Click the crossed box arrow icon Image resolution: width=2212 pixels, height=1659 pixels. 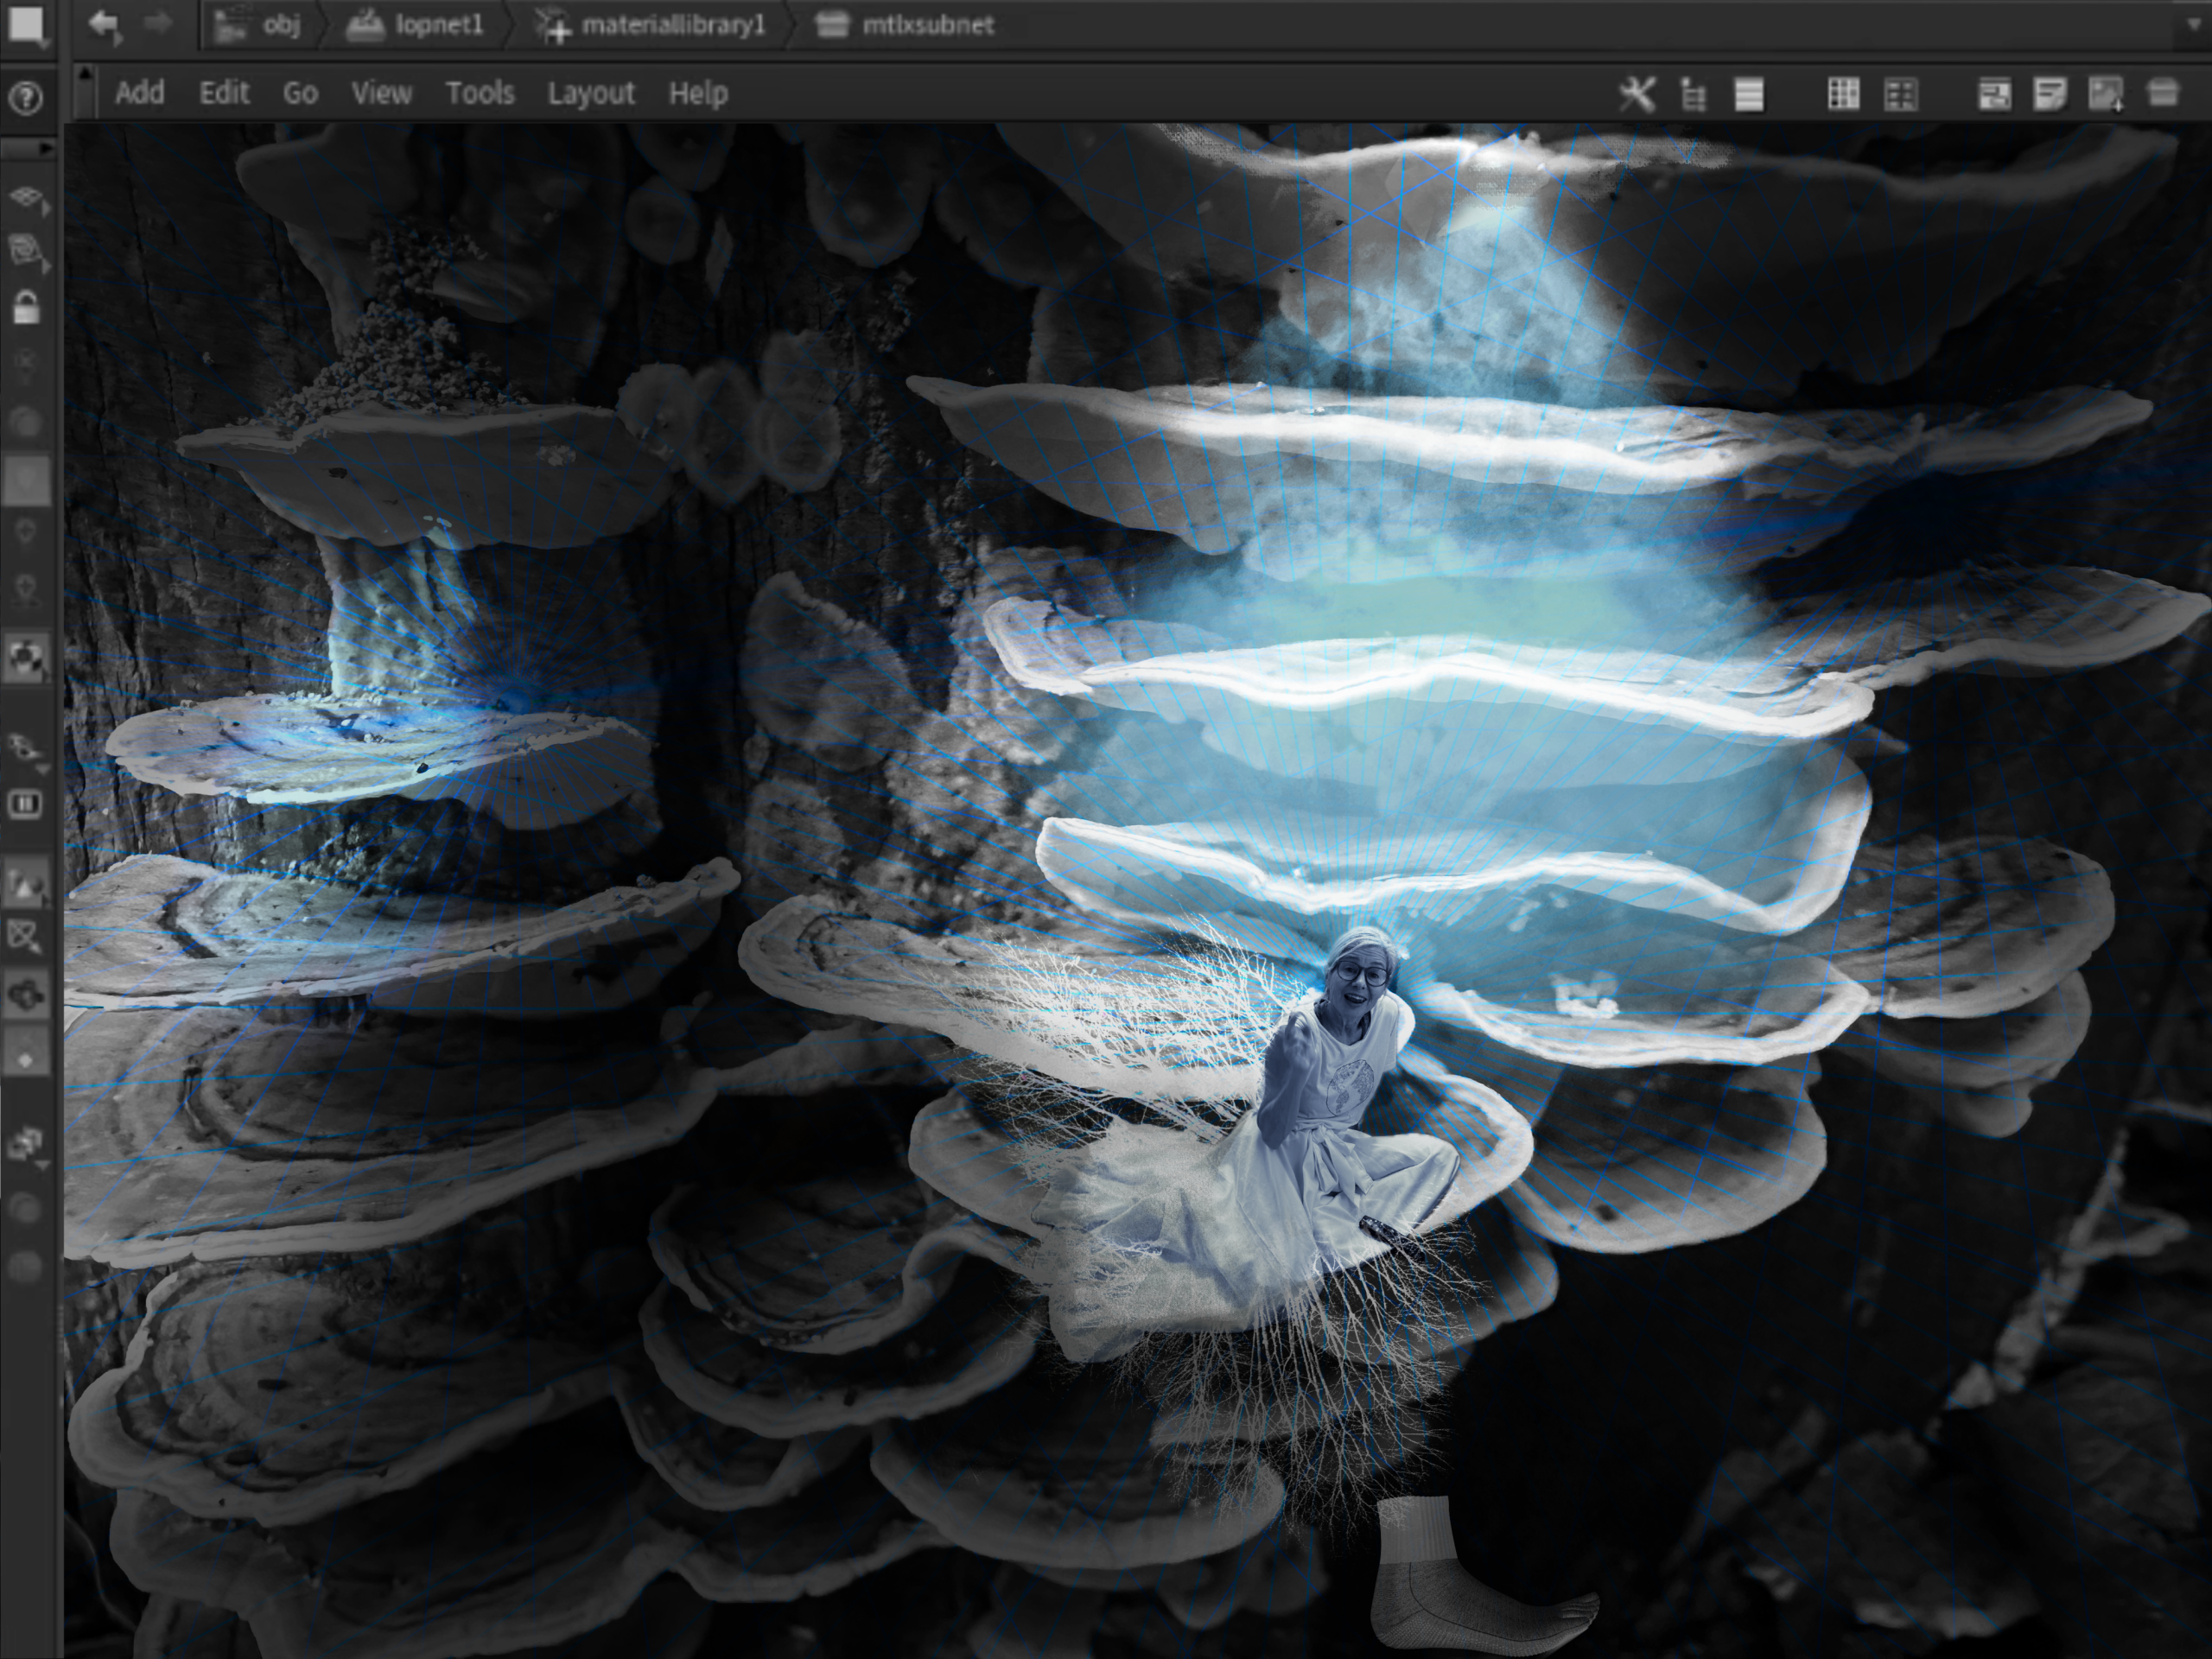click(26, 937)
